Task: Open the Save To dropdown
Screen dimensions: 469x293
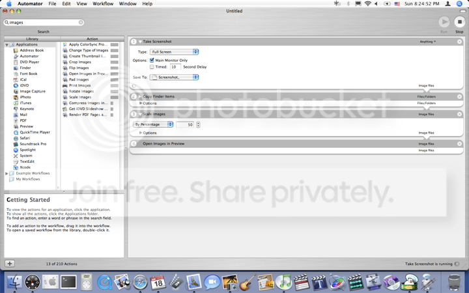Action: coord(174,77)
